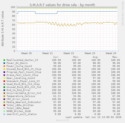
Task: Click Power_On_Hours minimum value 85.00
Action: coord(77,63)
